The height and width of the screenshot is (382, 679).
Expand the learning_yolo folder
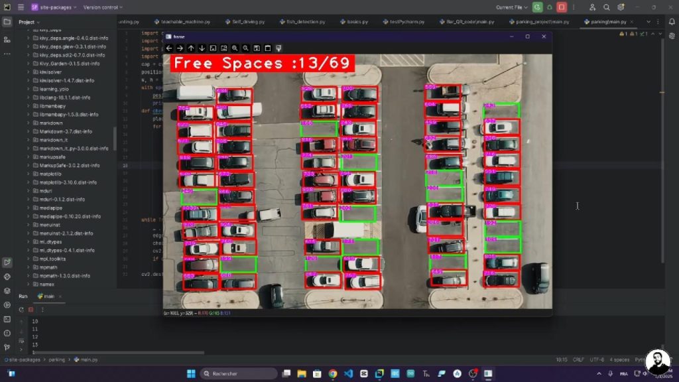click(x=28, y=89)
